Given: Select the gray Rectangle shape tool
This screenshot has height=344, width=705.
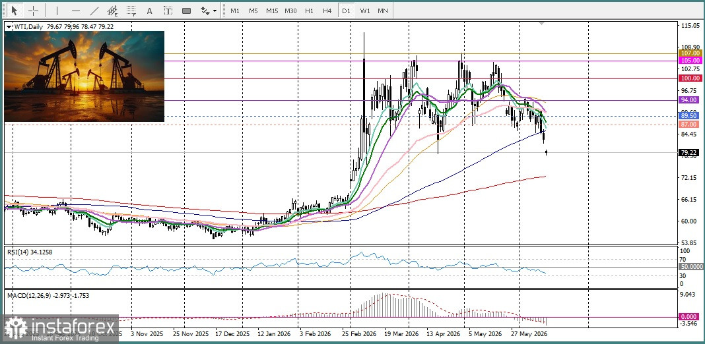Looking at the screenshot, I should pos(187,11).
